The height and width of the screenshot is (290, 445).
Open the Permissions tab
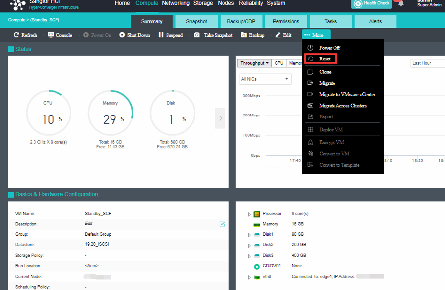click(286, 22)
